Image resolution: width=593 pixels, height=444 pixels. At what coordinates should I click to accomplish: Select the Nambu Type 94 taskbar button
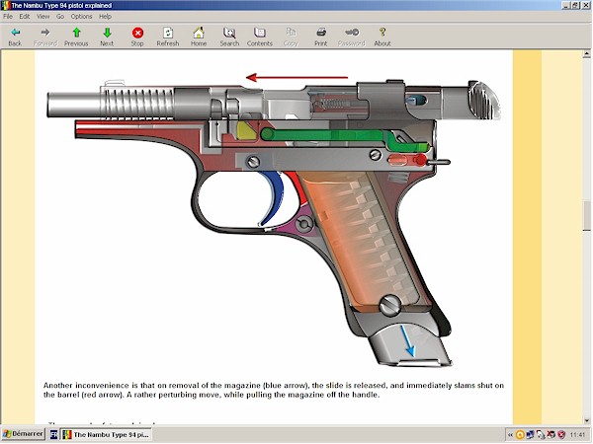pos(107,434)
